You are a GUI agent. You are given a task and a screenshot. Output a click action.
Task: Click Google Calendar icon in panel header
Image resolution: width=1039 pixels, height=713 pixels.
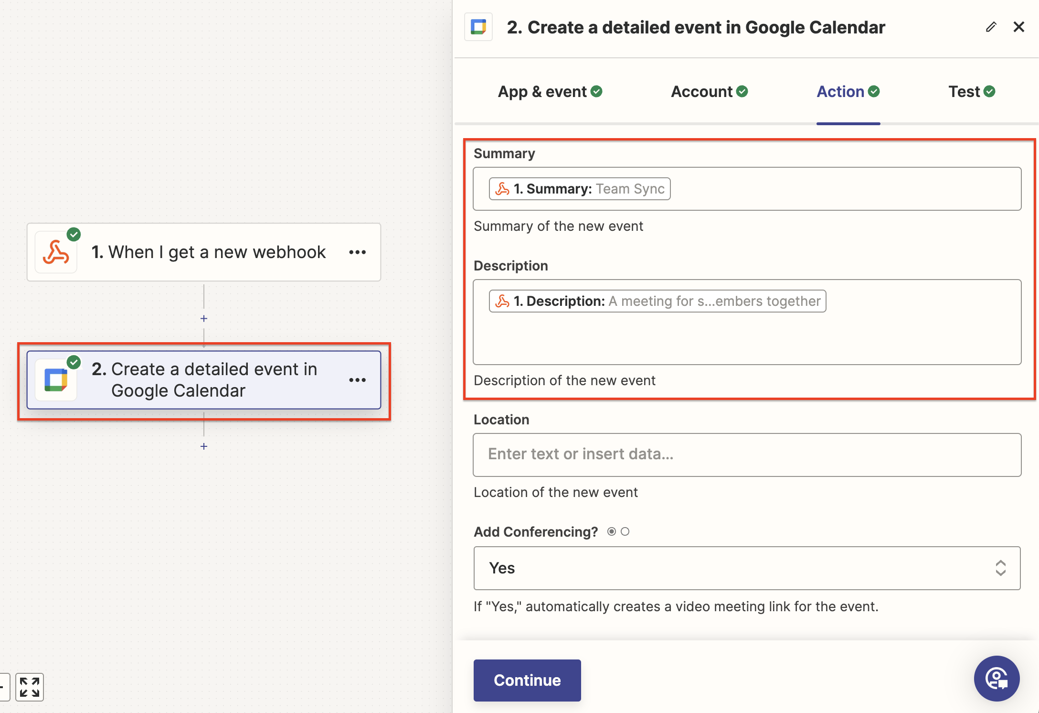click(478, 27)
